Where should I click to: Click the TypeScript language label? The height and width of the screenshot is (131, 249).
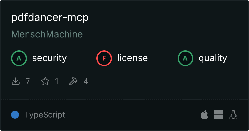tap(45, 115)
